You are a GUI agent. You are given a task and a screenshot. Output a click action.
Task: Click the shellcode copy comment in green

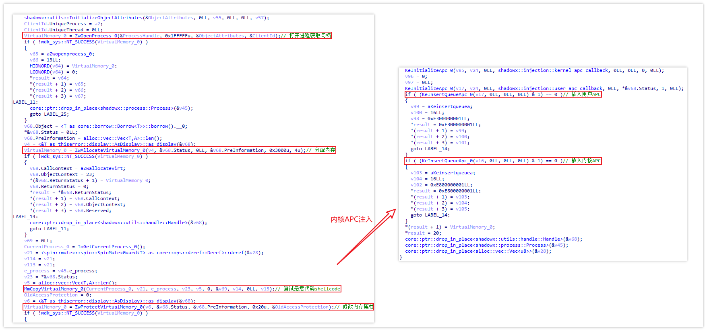point(312,289)
